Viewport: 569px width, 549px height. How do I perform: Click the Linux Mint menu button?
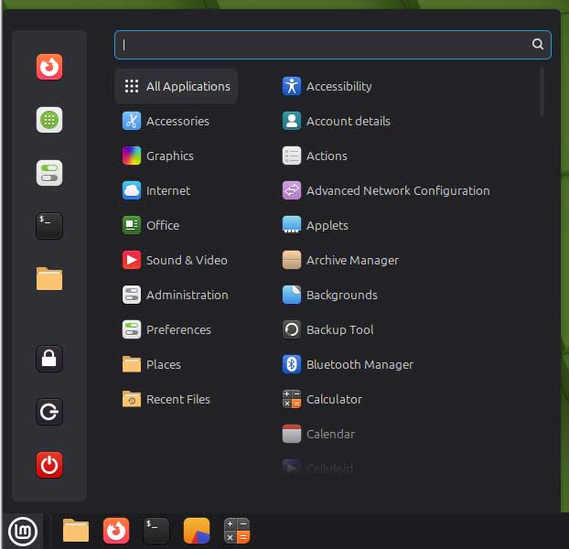click(23, 532)
